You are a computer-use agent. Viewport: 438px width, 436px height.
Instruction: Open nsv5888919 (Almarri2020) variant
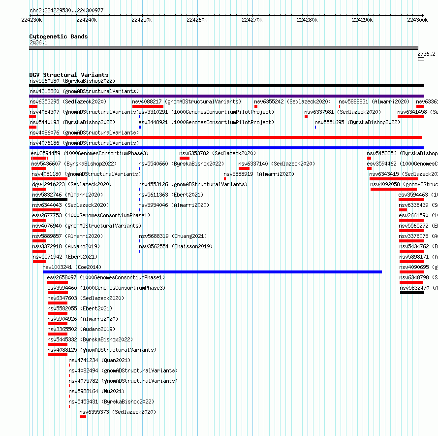[259, 174]
